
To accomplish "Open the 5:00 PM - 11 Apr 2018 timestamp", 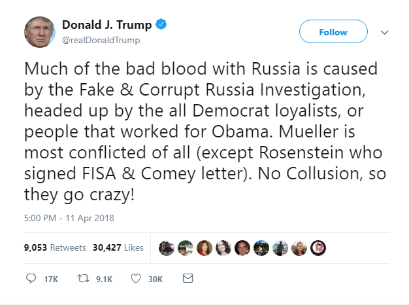I will tap(69, 218).
